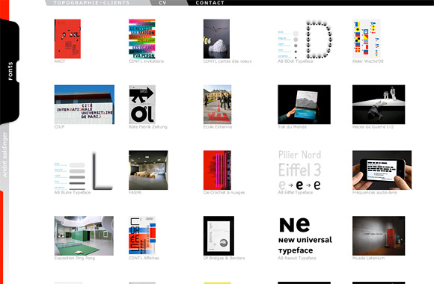Click the Toit du Monde caption
Screen dimensions: 434x284
pyautogui.click(x=292, y=127)
